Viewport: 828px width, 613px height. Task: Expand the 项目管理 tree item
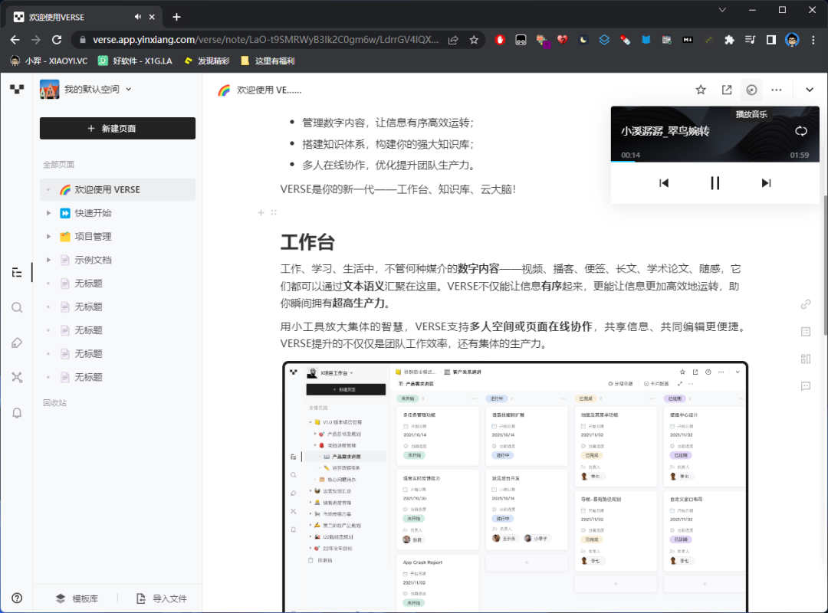pyautogui.click(x=48, y=237)
